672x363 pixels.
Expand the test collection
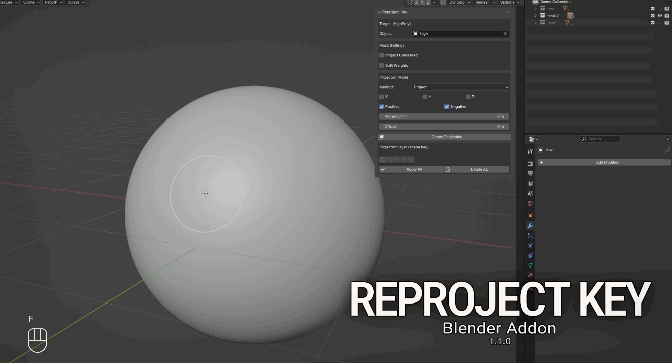tap(536, 9)
